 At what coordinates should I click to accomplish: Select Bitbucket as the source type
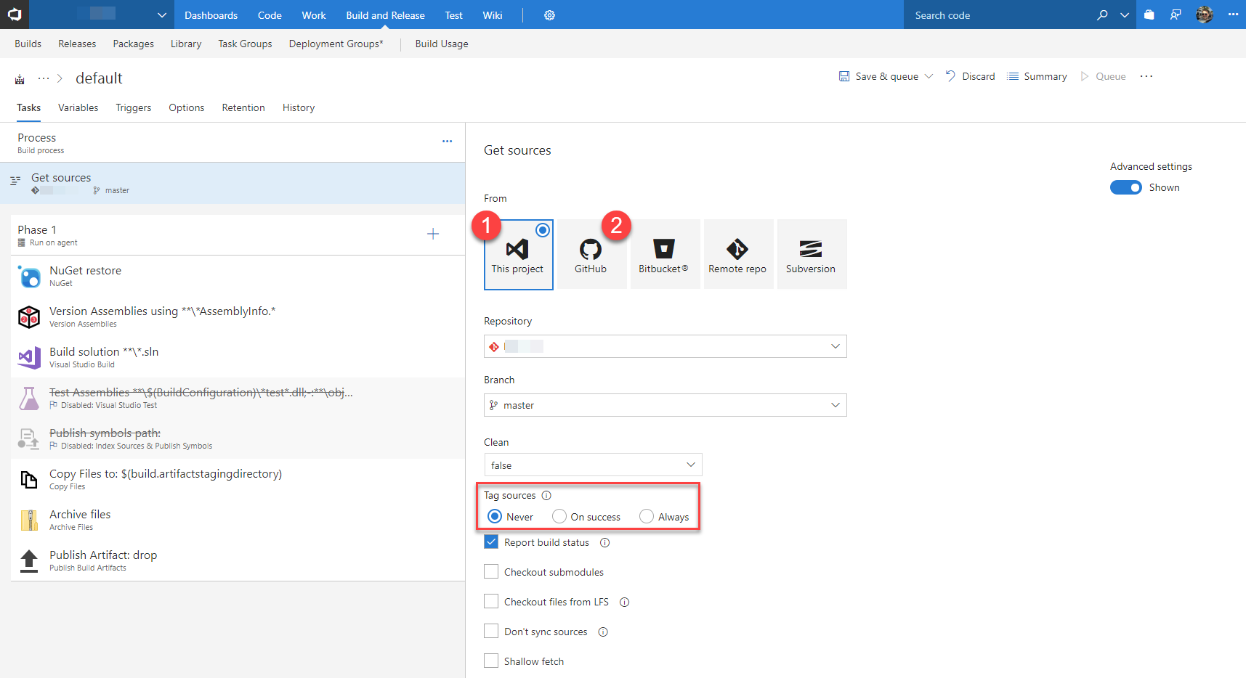tap(664, 254)
